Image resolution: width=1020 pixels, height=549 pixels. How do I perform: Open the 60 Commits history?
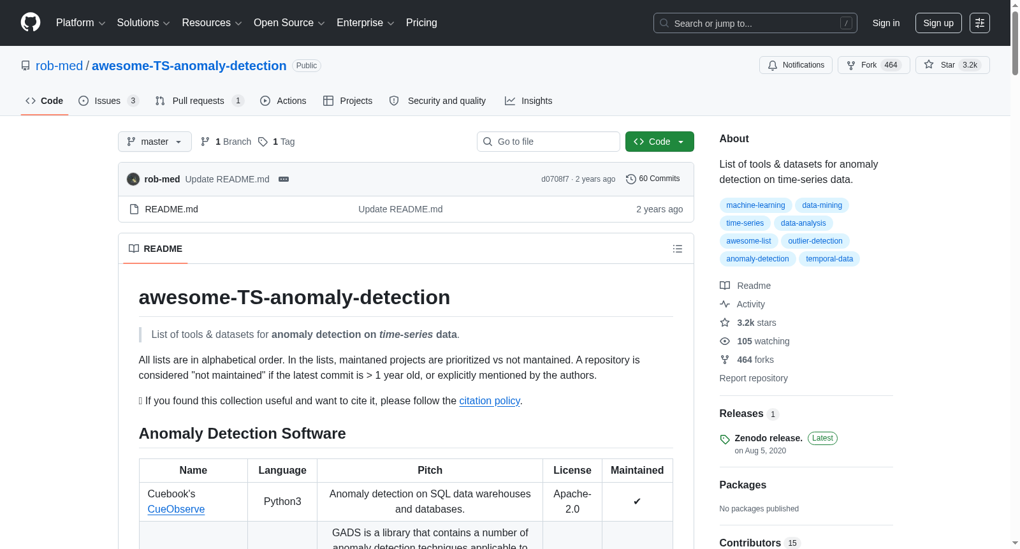click(653, 179)
